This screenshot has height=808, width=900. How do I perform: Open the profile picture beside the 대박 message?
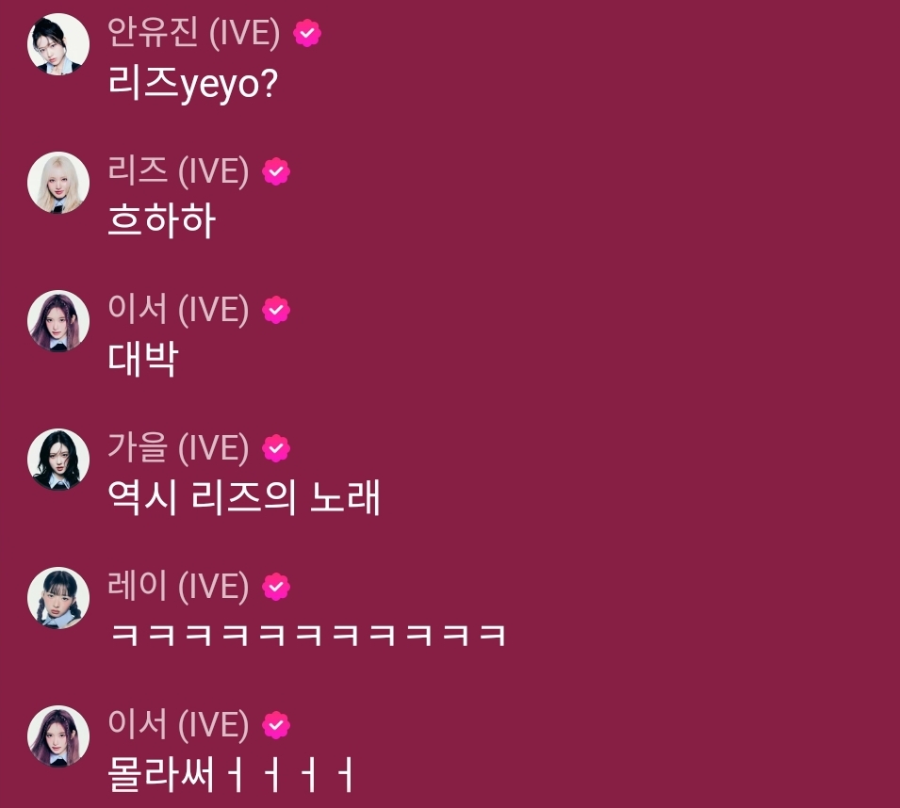click(x=58, y=321)
